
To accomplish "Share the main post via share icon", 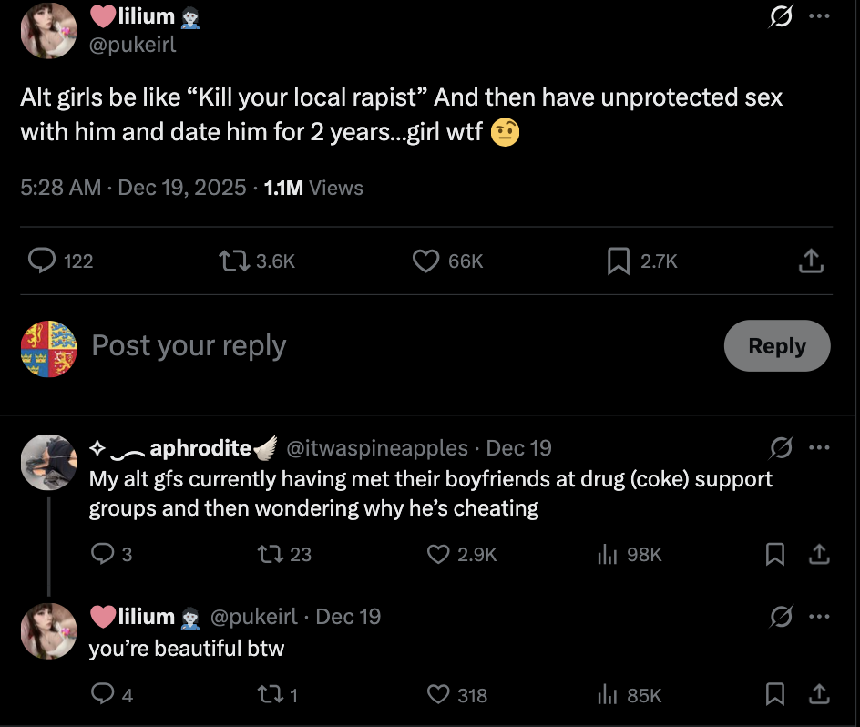I will 810,261.
